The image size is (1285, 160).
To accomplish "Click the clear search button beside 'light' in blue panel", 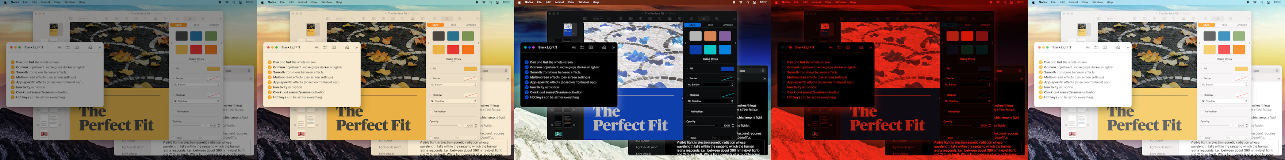I will [x=763, y=71].
